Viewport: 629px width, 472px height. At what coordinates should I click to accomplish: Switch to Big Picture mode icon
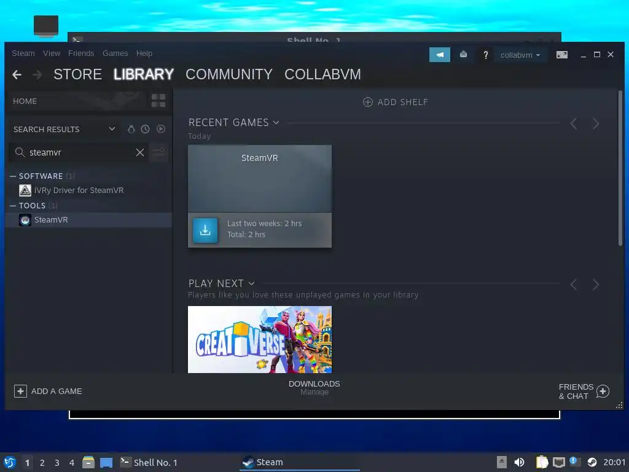pyautogui.click(x=561, y=55)
